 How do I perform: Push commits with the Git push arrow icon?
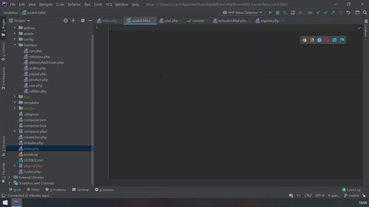coord(333,13)
